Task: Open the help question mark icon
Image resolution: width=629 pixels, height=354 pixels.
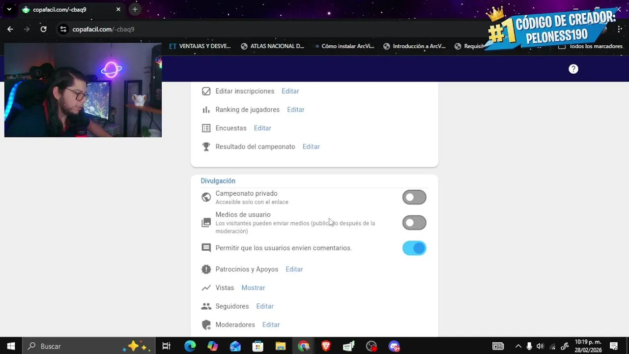Action: [573, 69]
